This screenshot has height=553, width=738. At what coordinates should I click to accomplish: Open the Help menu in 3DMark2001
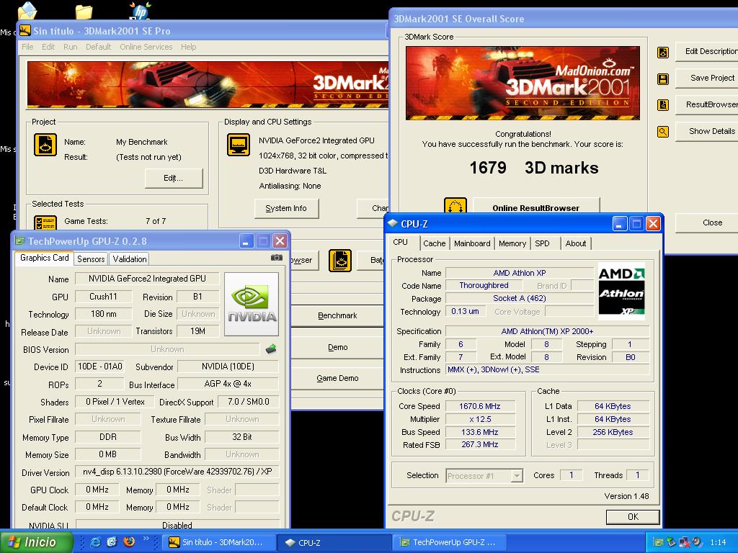pos(188,47)
